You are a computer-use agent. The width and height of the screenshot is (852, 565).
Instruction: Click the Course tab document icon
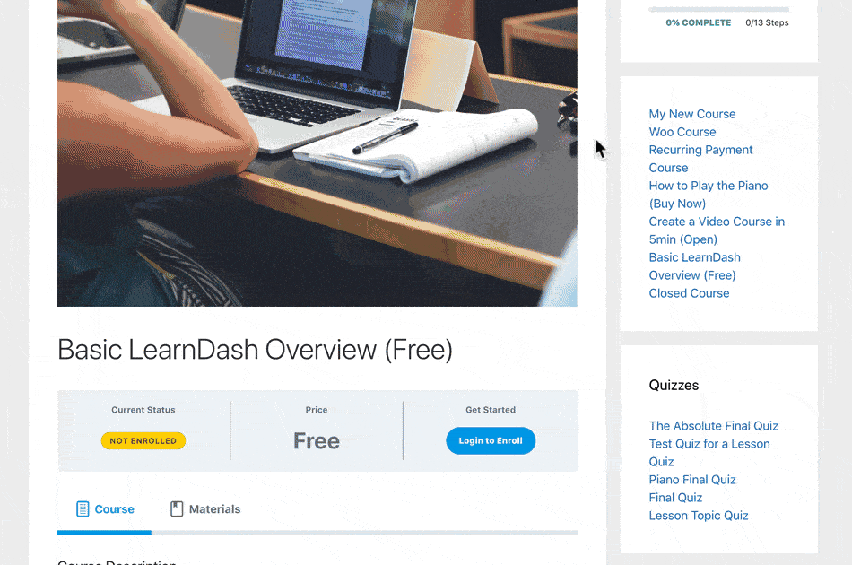point(83,509)
